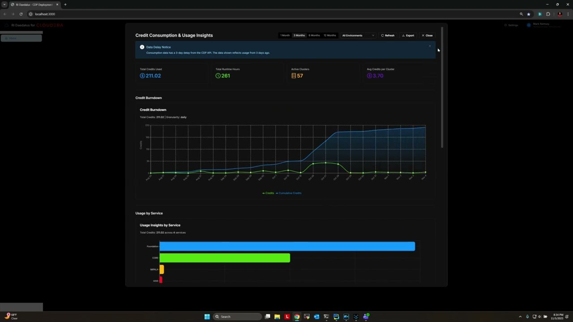Select the 6 Months time range
Viewport: 573px width, 322px height.
pos(314,35)
